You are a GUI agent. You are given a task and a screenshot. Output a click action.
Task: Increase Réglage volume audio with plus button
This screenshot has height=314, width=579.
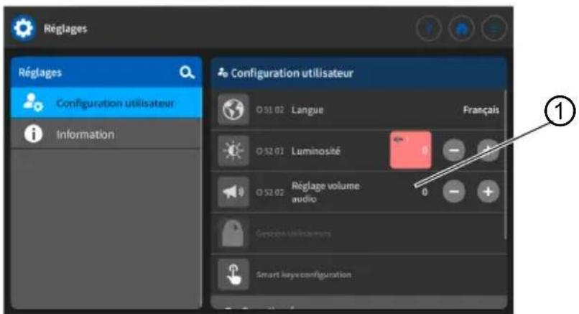point(488,192)
